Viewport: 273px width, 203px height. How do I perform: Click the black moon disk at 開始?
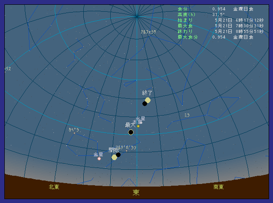[118, 155]
